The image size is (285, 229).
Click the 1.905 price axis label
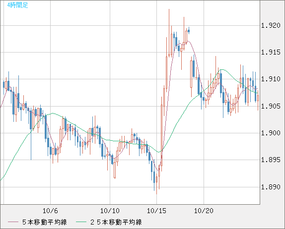pos(271,106)
